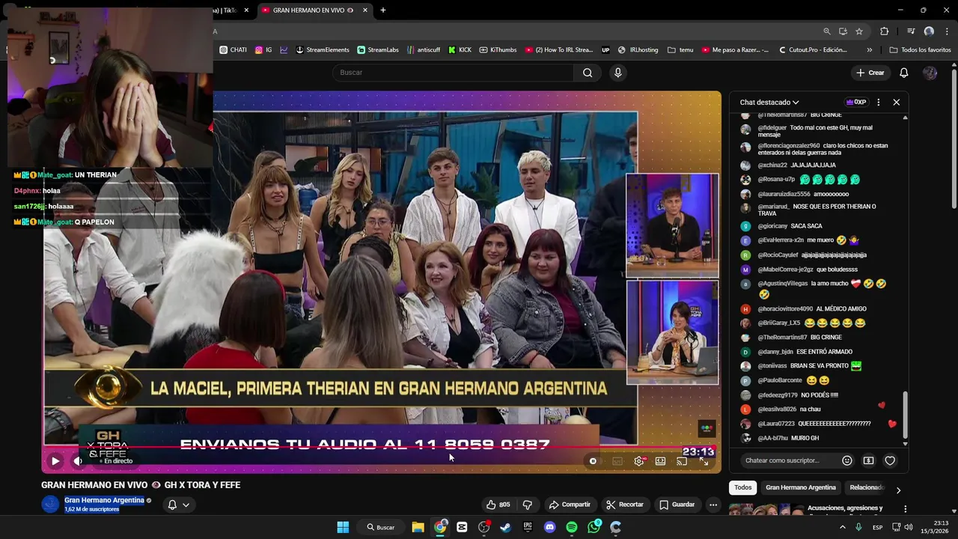Image resolution: width=958 pixels, height=539 pixels.
Task: Open the StreamLabs bookmark
Action: click(378, 50)
